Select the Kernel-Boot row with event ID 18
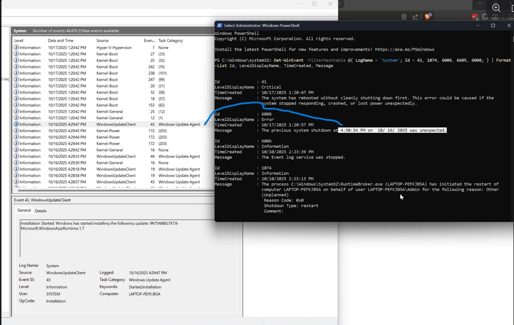The image size is (514, 325). [x=113, y=99]
